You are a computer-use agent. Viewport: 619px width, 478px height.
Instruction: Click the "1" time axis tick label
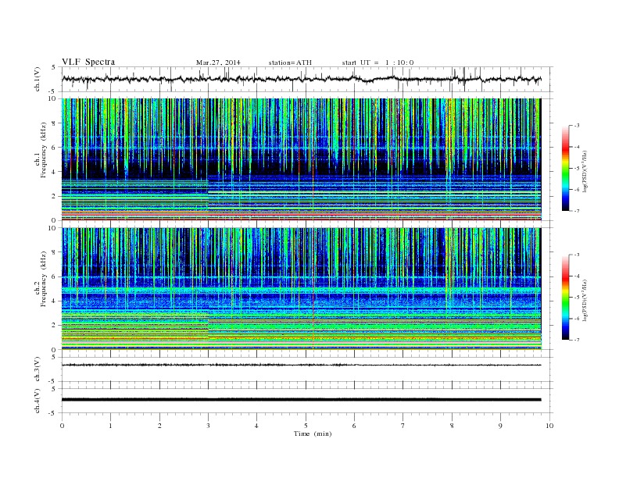(x=110, y=426)
